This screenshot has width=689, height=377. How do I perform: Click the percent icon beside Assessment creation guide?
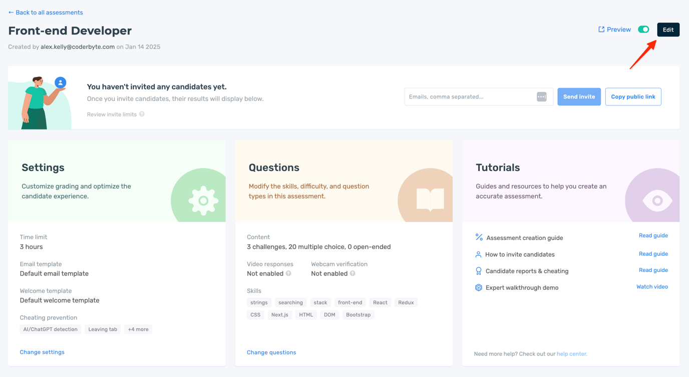point(479,237)
